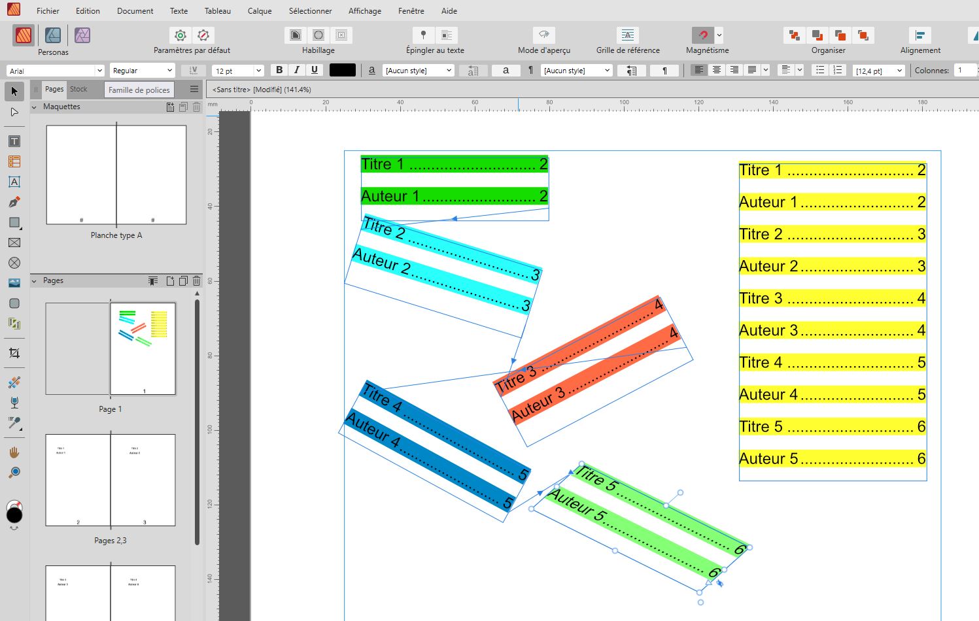Image resolution: width=979 pixels, height=621 pixels.
Task: Click the black text color swatch
Action: point(343,70)
